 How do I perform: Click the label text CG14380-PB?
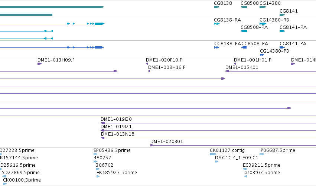[x=274, y=51]
